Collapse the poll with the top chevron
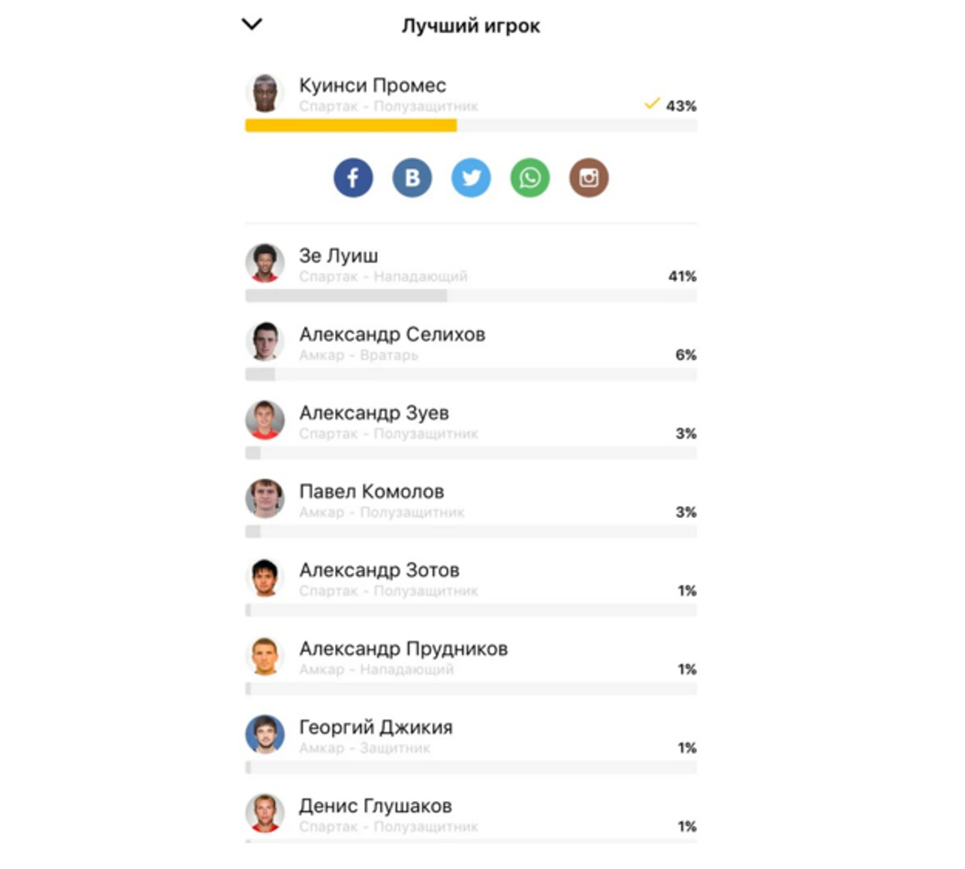The width and height of the screenshot is (965, 869). pos(252,24)
